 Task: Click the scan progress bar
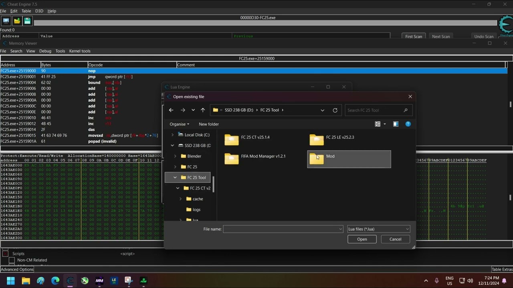(265, 23)
